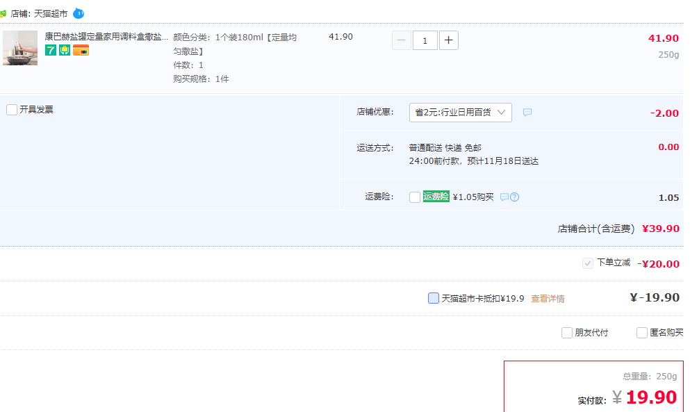Click the 1.05 insurance fee amount

click(x=669, y=197)
